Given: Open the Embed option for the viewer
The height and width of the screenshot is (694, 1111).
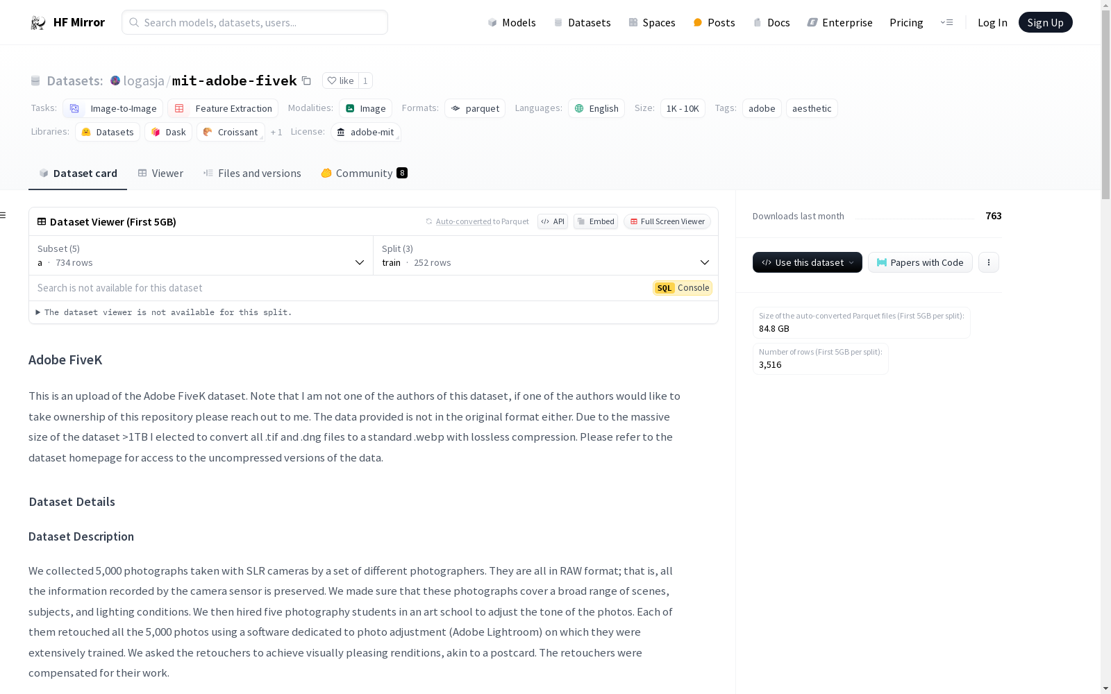Looking at the screenshot, I should pos(595,221).
